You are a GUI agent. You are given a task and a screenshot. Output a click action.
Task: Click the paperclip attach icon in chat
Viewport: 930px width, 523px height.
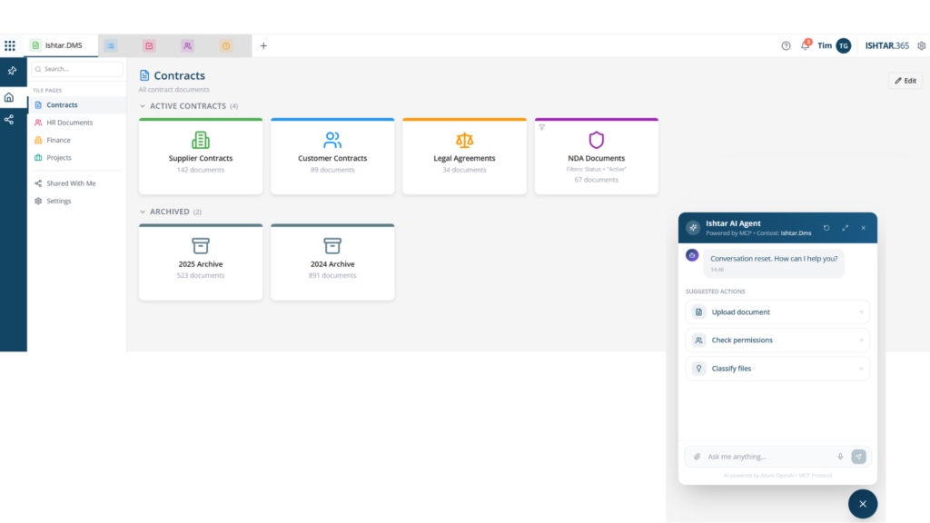point(697,457)
